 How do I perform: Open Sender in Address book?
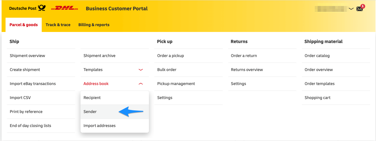pos(115,112)
